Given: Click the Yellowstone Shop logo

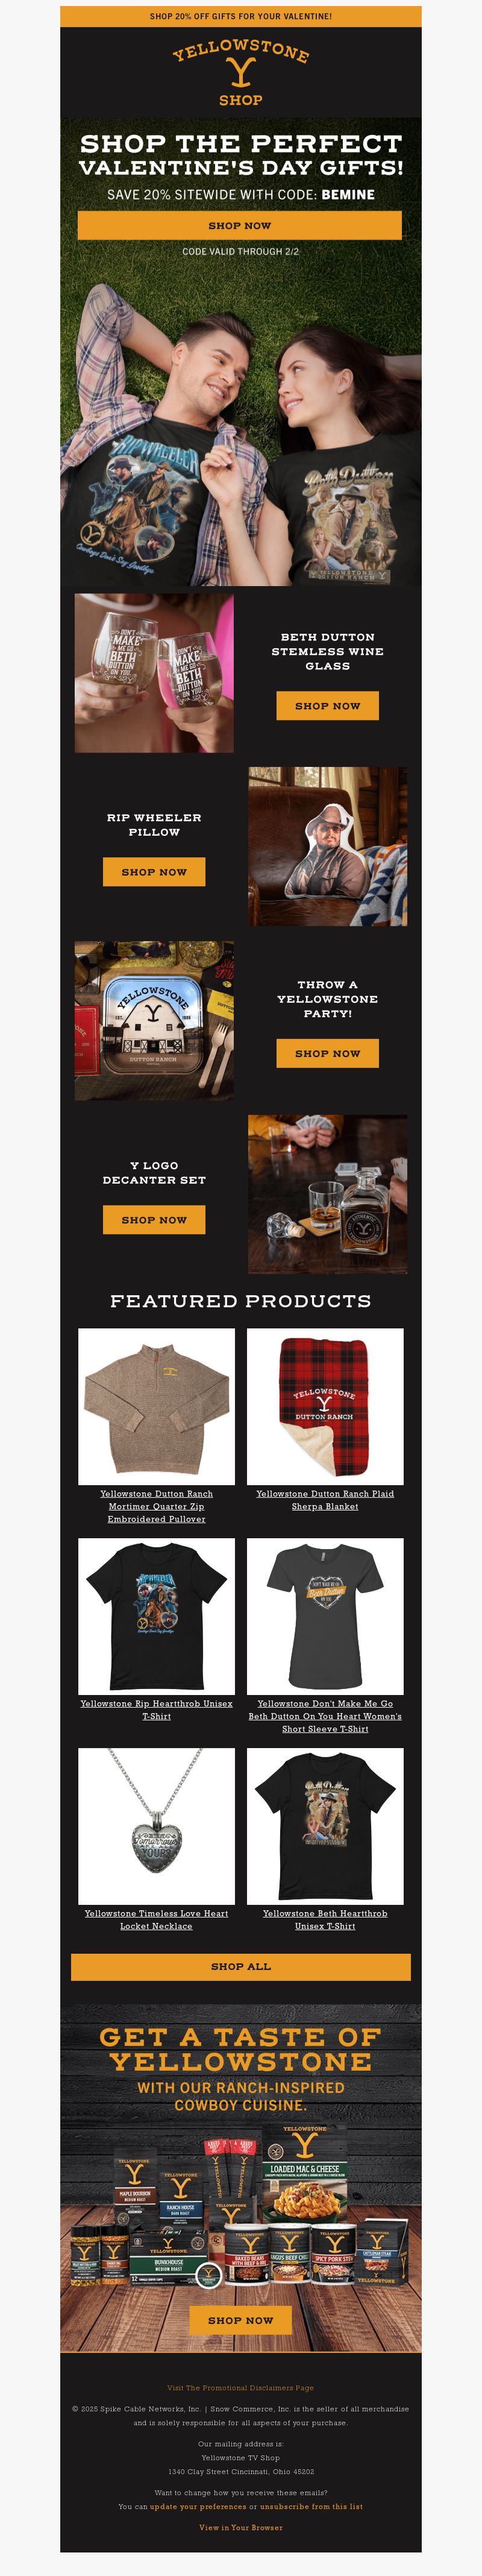Looking at the screenshot, I should tap(241, 73).
